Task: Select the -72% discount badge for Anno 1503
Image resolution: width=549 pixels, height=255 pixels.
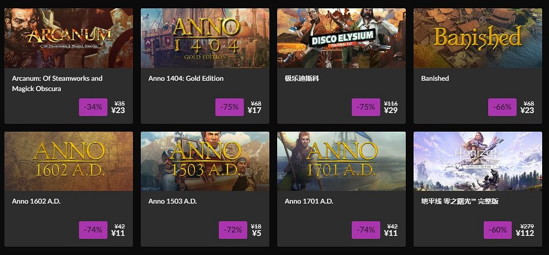Action: click(233, 230)
